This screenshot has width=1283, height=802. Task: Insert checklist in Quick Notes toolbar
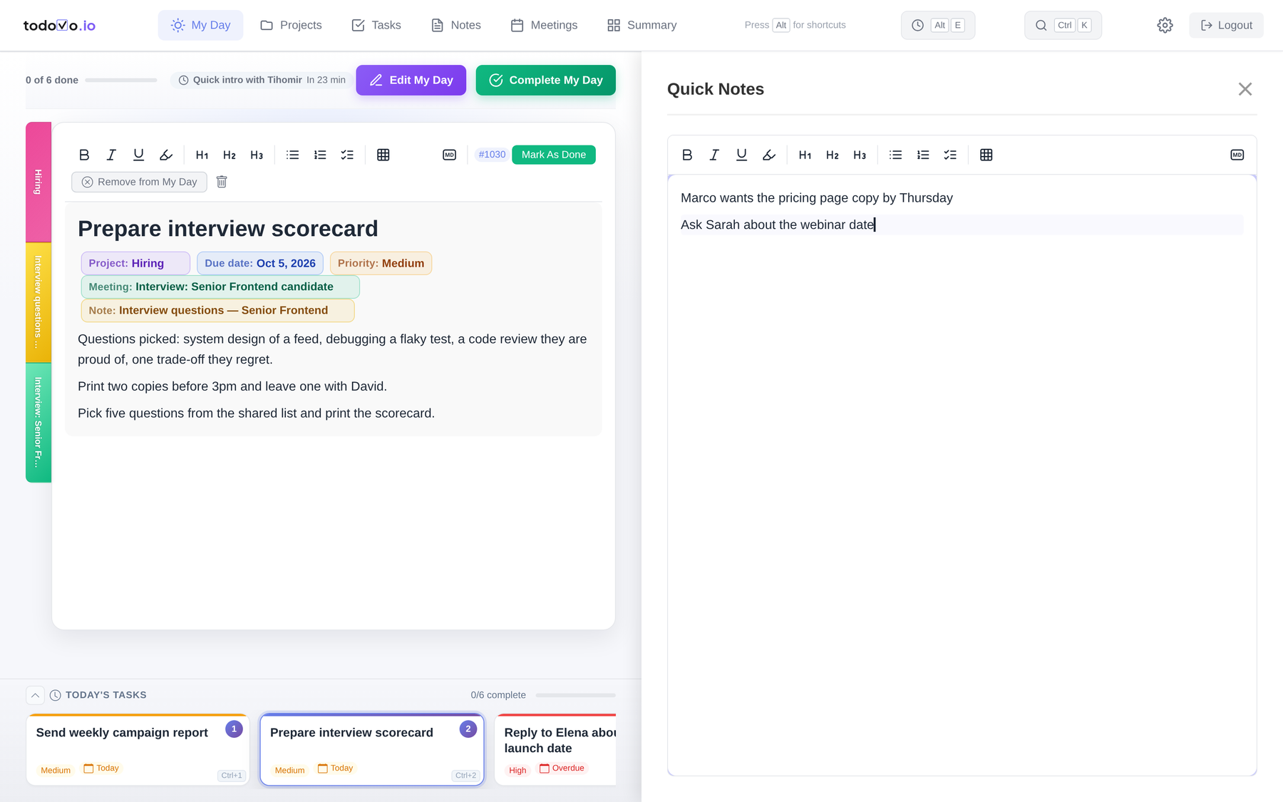[950, 155]
